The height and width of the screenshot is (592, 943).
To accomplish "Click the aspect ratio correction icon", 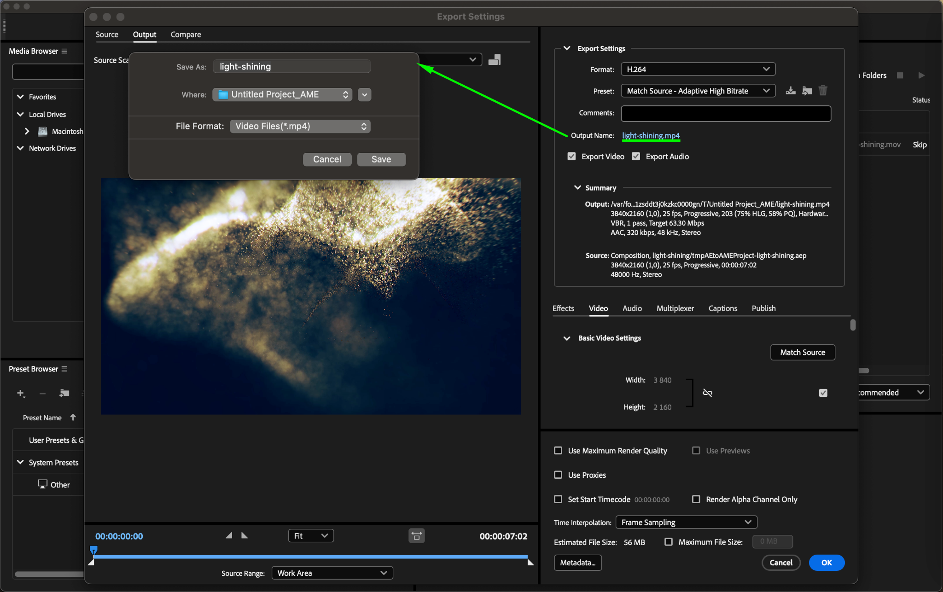I will click(416, 536).
